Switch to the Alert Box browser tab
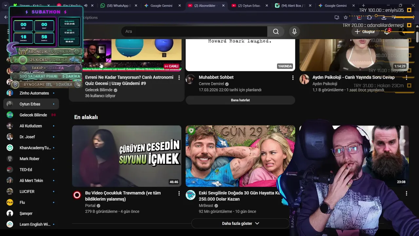The height and width of the screenshot is (236, 419). click(293, 6)
